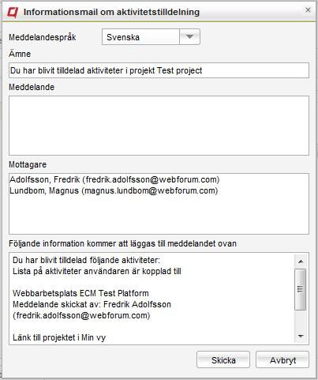Viewport: 318px width, 380px height.
Task: Select recipient Adolfsson, Fredrik in Mottagare
Action: (x=114, y=179)
